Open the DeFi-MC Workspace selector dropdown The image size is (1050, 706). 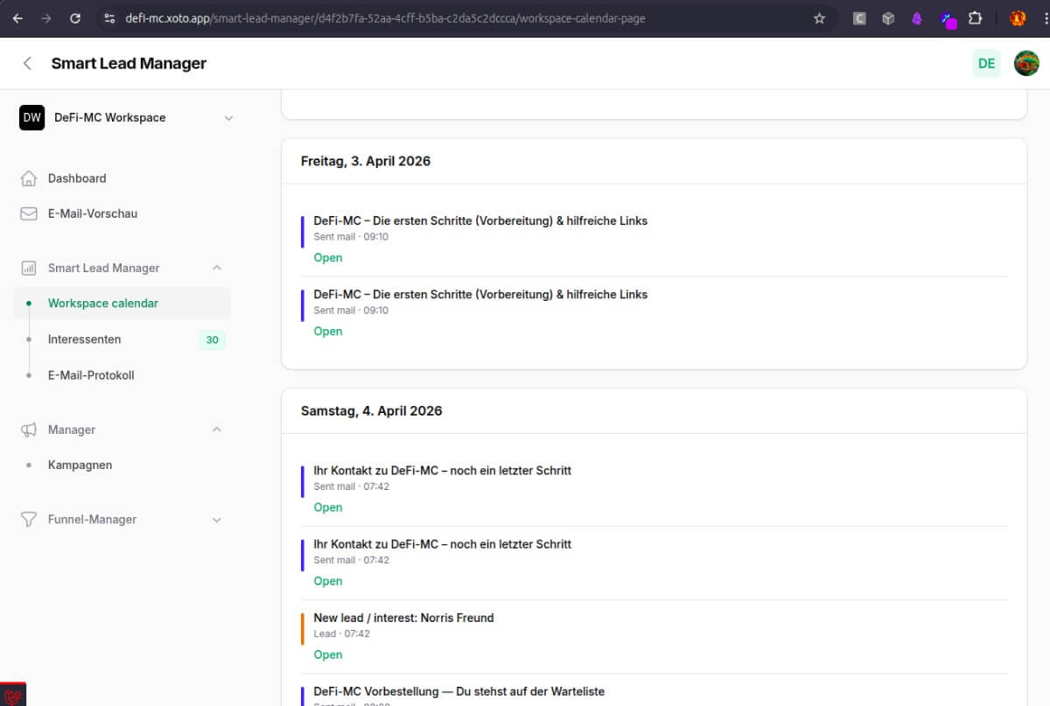coord(127,117)
